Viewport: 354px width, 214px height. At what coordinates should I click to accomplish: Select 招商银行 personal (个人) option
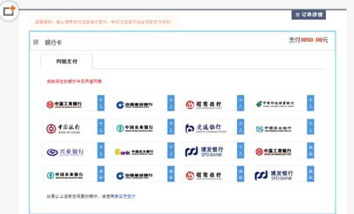(213, 103)
